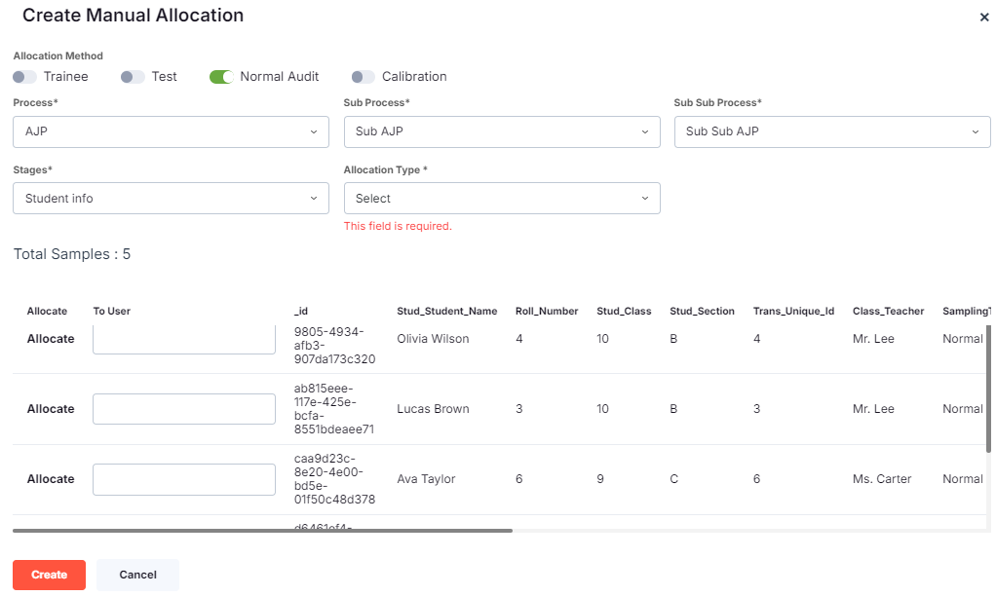Open the required Allocation Type dropdown

click(x=501, y=198)
